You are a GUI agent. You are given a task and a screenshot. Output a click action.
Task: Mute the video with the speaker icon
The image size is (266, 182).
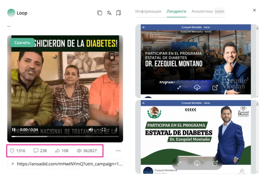coord(91,129)
